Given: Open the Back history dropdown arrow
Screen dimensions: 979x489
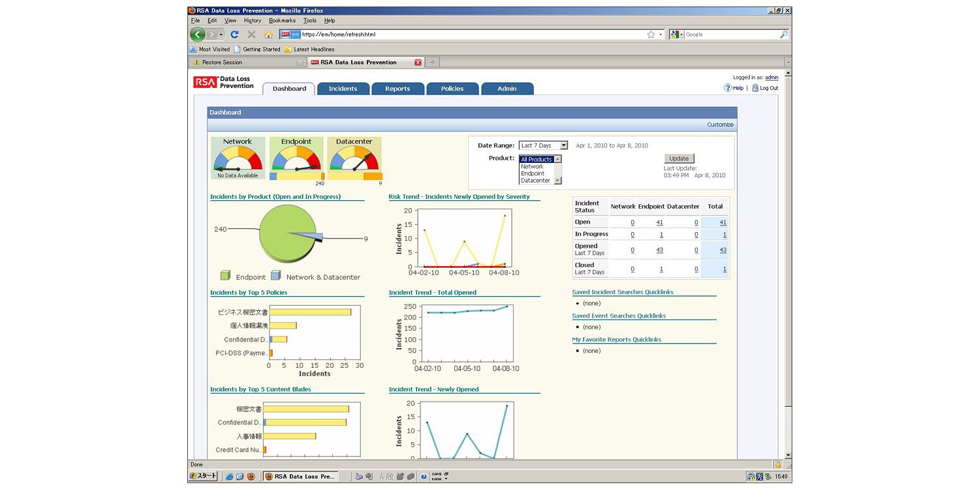Looking at the screenshot, I should coord(221,35).
